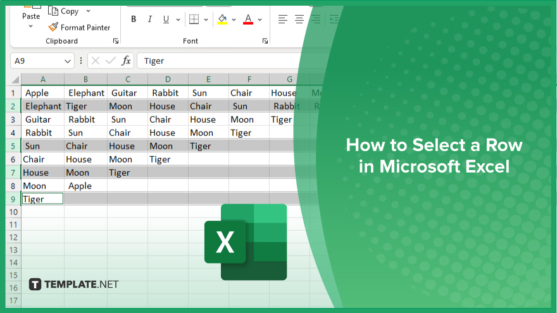Apply cell borders icon

pos(194,19)
